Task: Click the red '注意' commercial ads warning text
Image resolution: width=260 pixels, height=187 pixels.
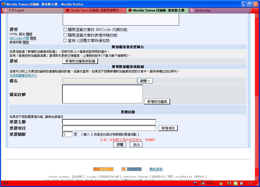Action: pyautogui.click(x=128, y=140)
